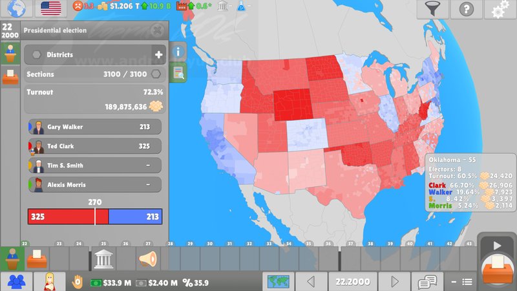Image resolution: width=517 pixels, height=291 pixels.
Task: Expand the list menu at bottom right
Action: tap(461, 282)
